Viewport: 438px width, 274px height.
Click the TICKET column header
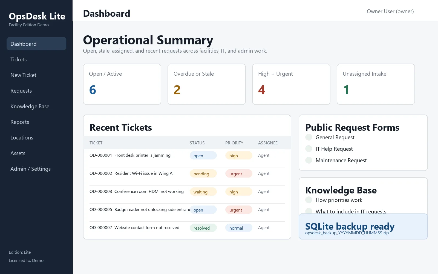click(96, 143)
